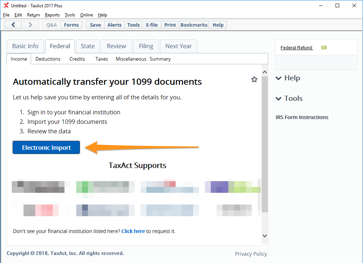Print the return via the toolbar
363x263 pixels.
tap(170, 25)
